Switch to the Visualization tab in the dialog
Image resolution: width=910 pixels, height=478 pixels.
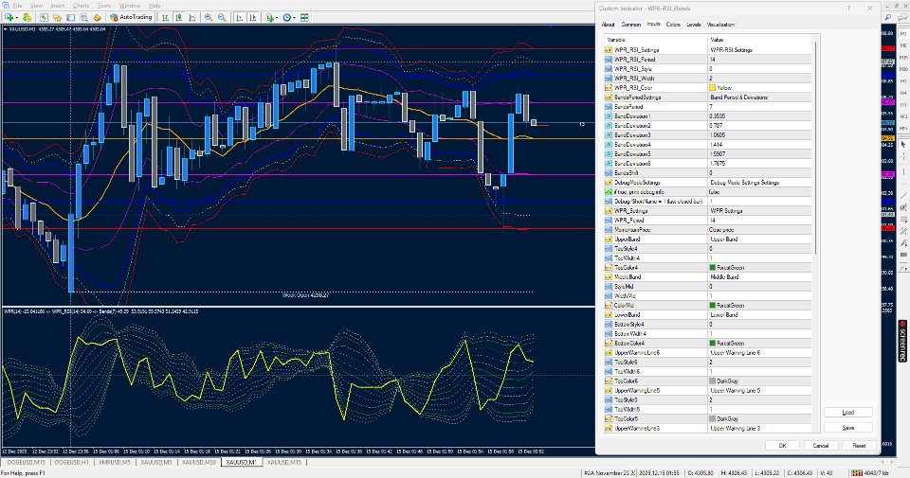720,25
